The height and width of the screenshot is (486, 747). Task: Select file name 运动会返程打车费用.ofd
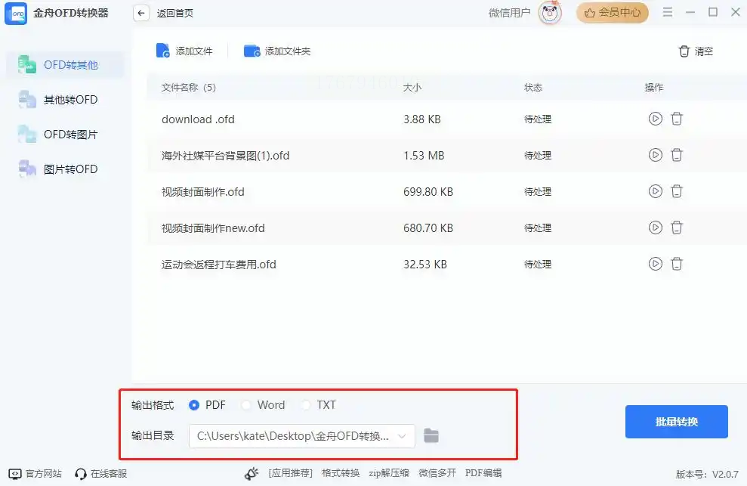pos(219,265)
